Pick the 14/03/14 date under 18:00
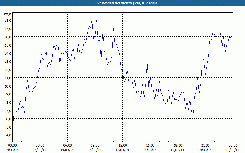This screenshot has width=245, height=153. pyautogui.click(x=177, y=150)
